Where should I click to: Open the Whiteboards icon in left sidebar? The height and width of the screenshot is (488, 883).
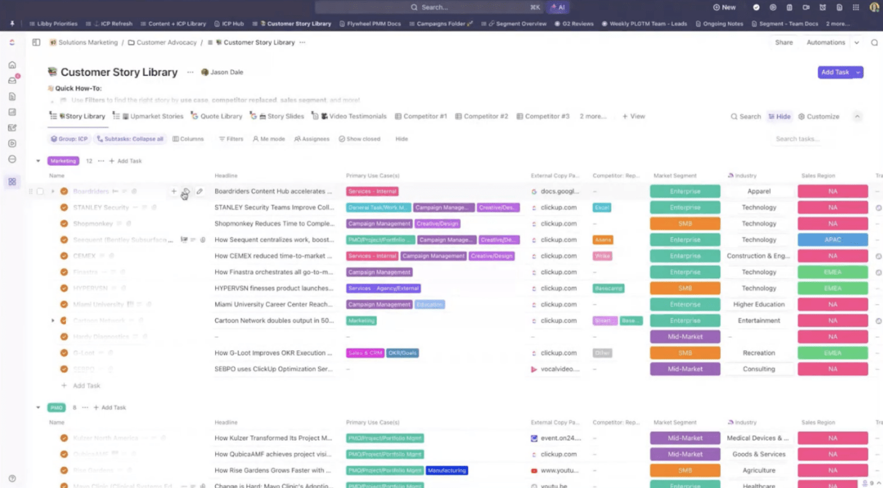[x=12, y=128]
